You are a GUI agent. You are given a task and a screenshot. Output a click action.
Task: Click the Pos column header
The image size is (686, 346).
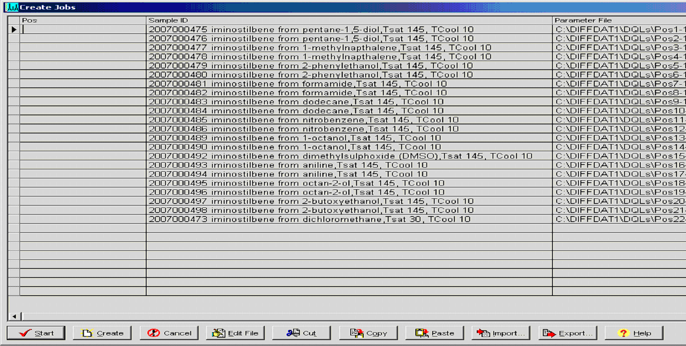(x=83, y=20)
